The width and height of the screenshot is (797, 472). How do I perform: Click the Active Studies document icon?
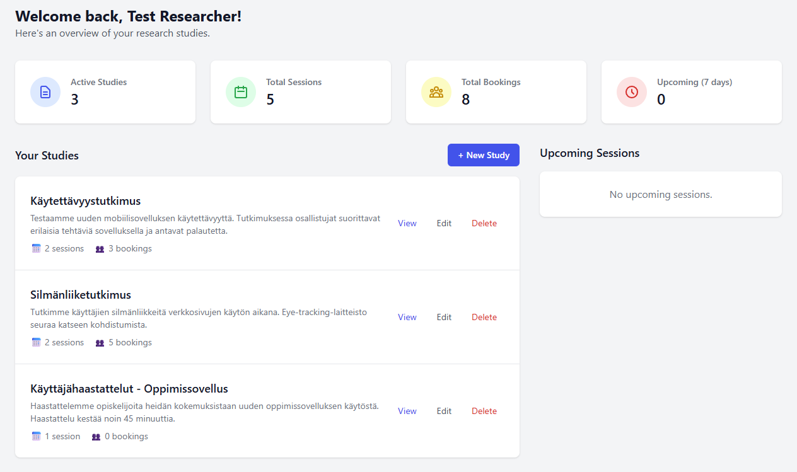pos(45,92)
